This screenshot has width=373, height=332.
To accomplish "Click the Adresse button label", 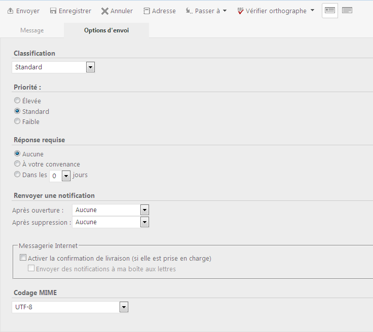I will tap(164, 11).
